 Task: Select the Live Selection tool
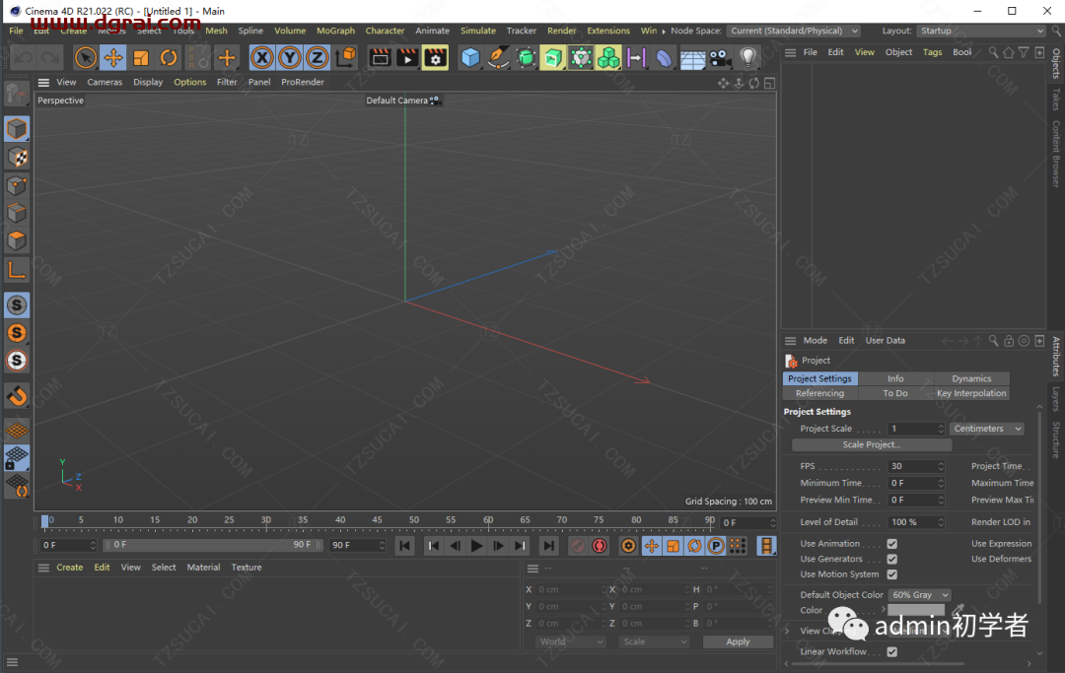86,58
